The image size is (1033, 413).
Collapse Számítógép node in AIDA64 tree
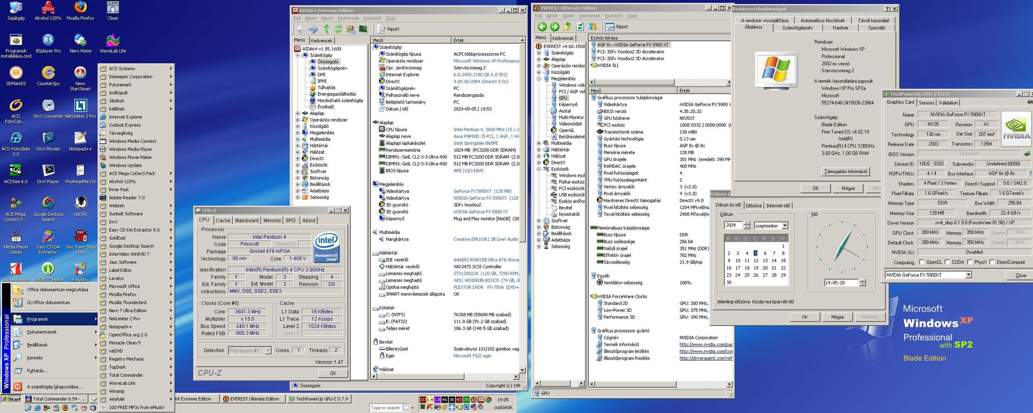297,55
